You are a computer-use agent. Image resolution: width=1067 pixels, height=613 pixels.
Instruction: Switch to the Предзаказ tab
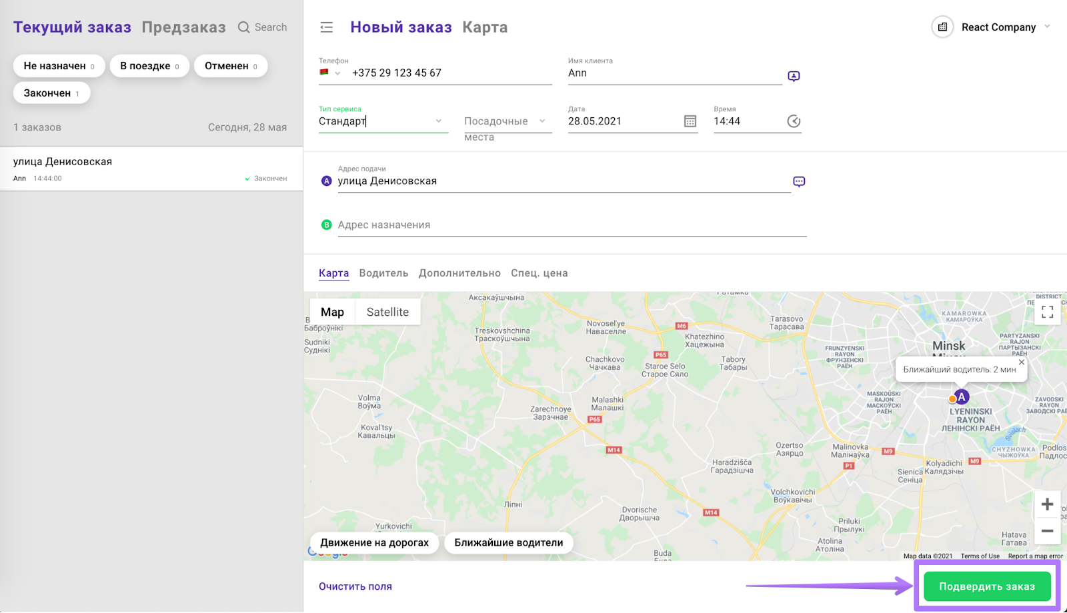tap(183, 27)
